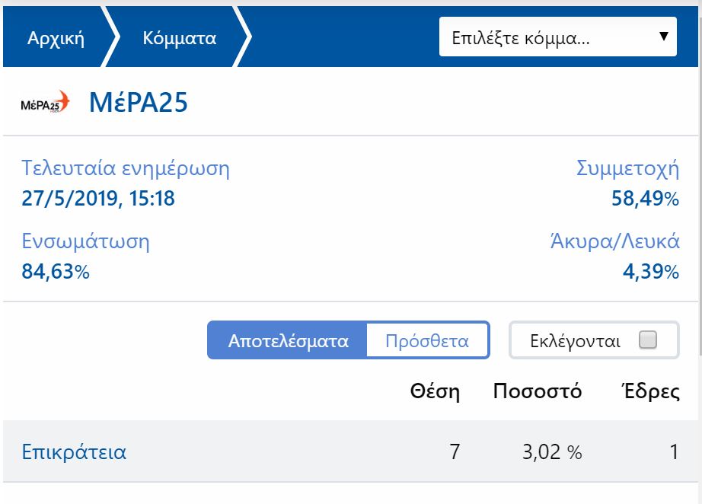Viewport: 702px width, 504px height.
Task: Click the ΜέΡΑ25 party title heading
Action: (139, 102)
